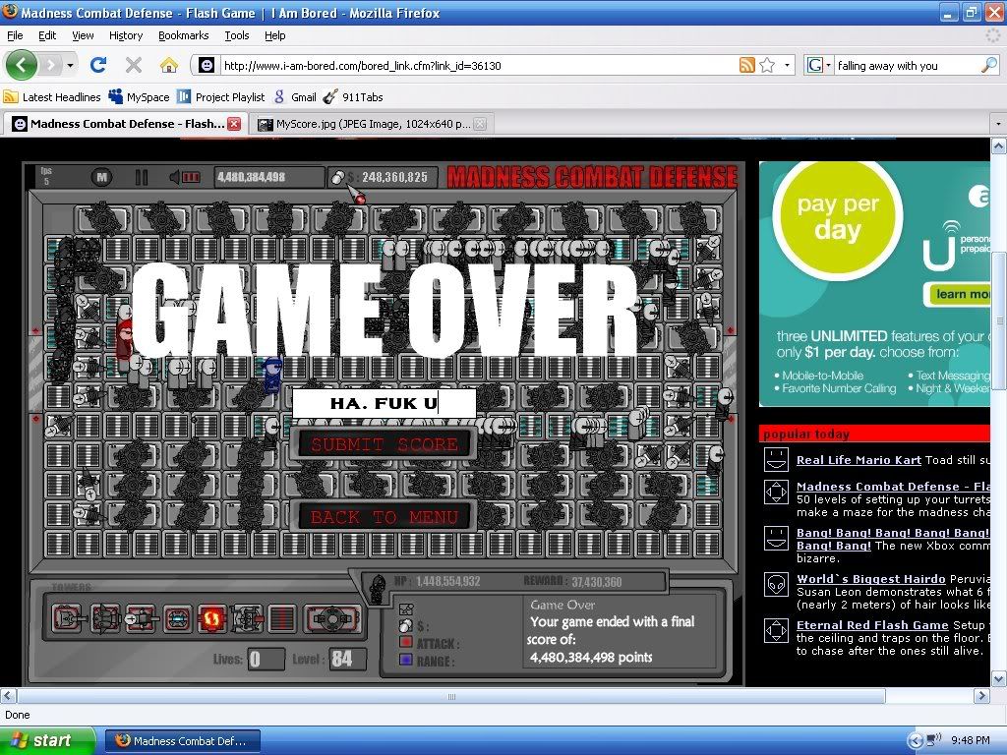Viewport: 1007px width, 755px height.
Task: Select the second tower in the Towers panel
Action: pos(104,619)
